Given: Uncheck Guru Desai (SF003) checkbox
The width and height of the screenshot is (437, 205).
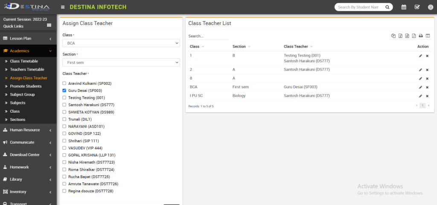Looking at the screenshot, I should (64, 91).
